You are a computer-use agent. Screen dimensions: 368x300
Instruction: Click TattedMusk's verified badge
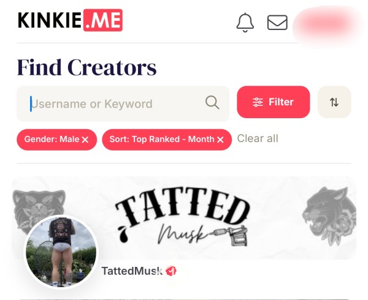[171, 271]
